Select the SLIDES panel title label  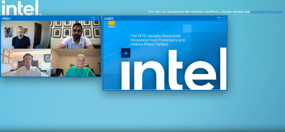click(x=109, y=19)
